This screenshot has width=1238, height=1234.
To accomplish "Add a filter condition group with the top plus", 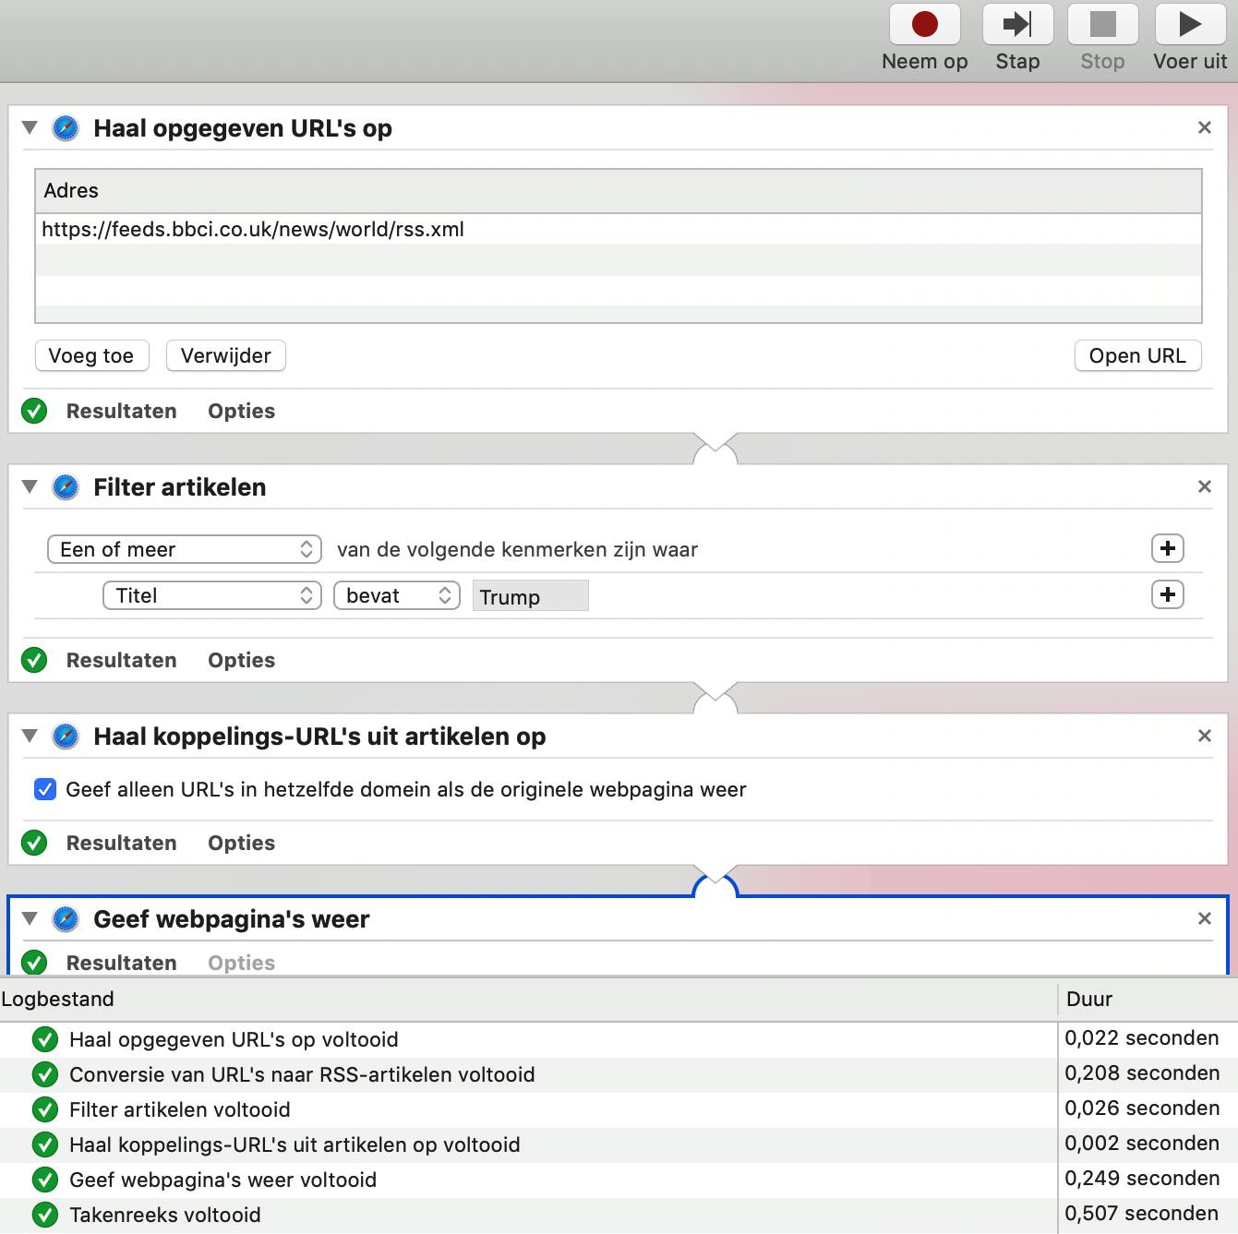I will 1167,549.
